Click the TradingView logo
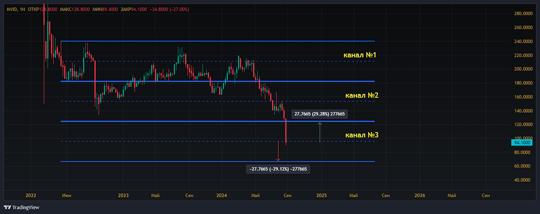Viewport: 540px width, 214px height. [22, 208]
